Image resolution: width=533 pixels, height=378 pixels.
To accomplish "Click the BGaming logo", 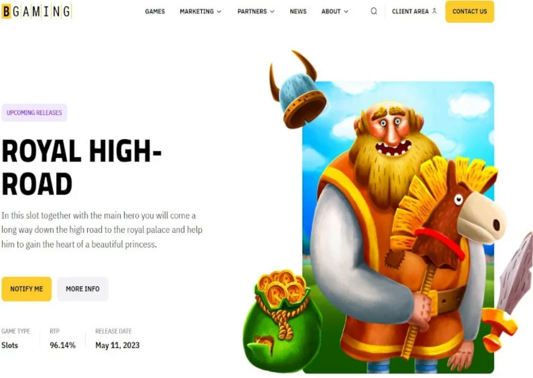I will [x=36, y=11].
